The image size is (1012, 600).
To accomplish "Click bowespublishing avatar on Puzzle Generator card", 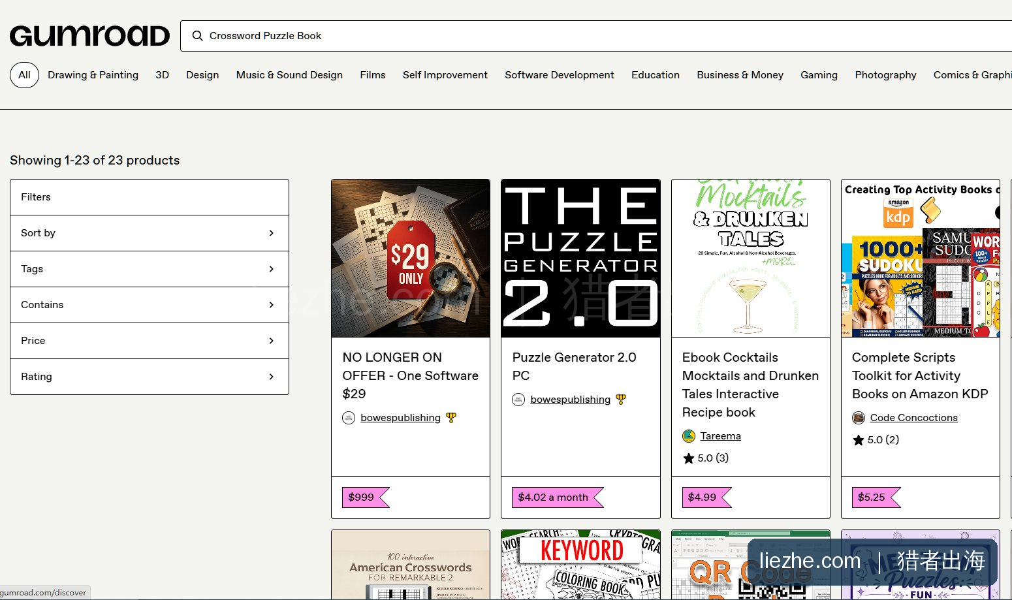I will coord(518,400).
